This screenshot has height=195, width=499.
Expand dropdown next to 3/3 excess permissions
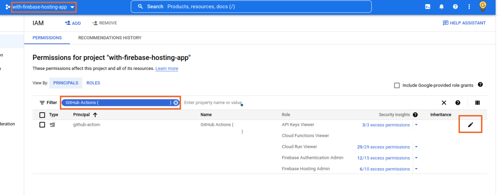[x=416, y=125]
